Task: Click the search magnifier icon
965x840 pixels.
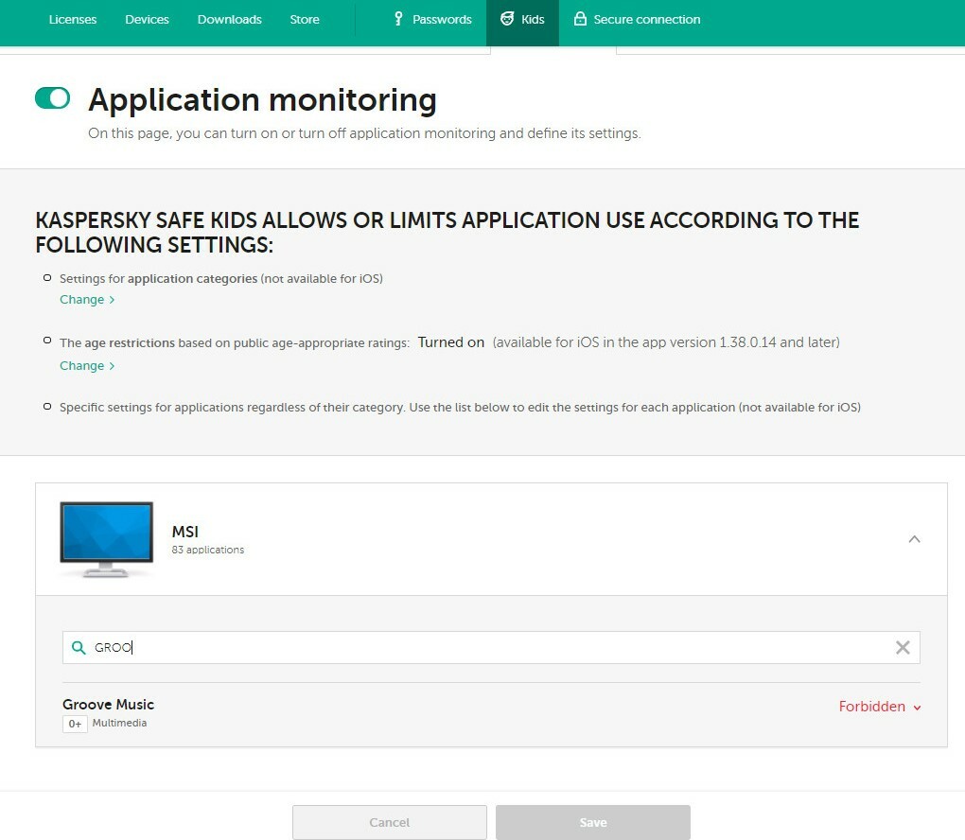Action: click(79, 647)
